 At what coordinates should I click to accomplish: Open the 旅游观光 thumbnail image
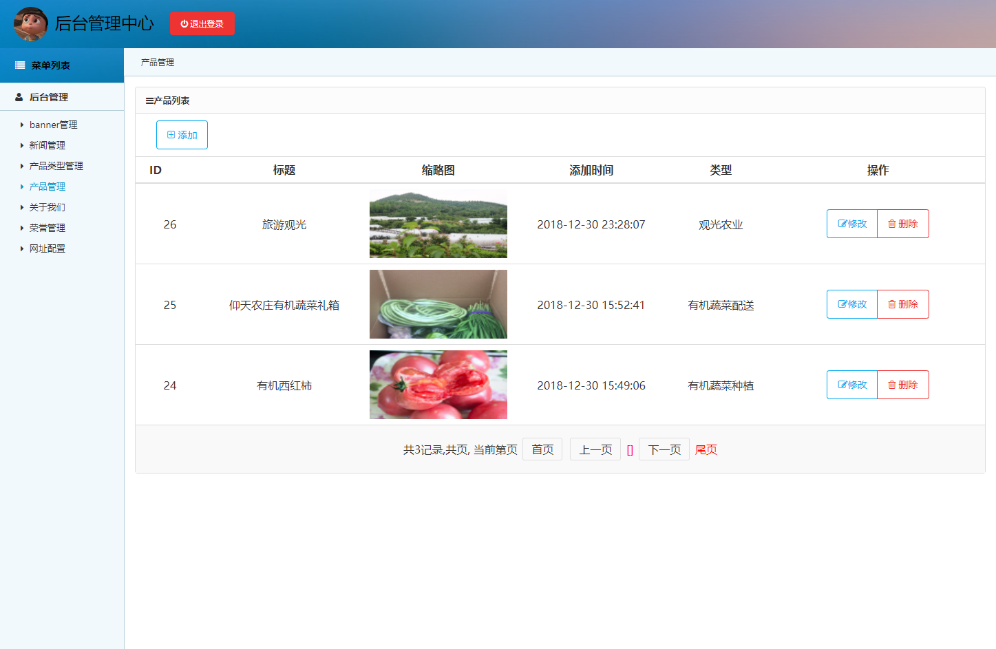click(438, 224)
